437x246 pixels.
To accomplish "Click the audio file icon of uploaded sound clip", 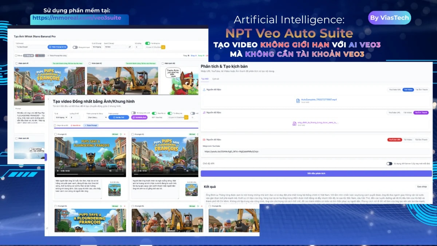I will pyautogui.click(x=294, y=123).
